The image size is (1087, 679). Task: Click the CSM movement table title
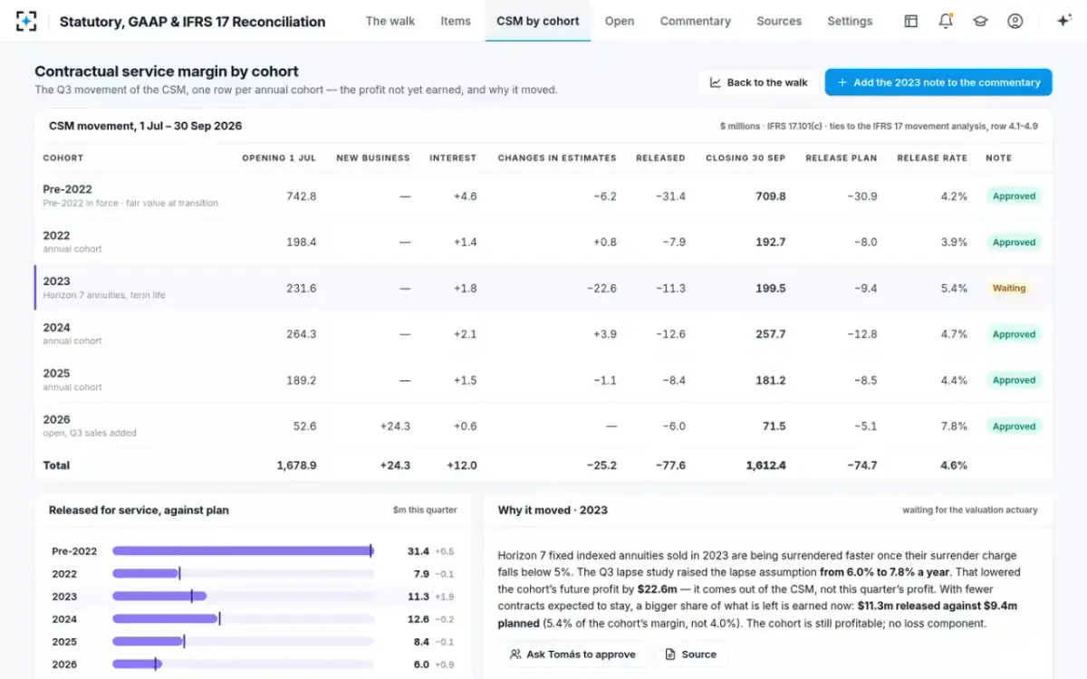point(145,126)
